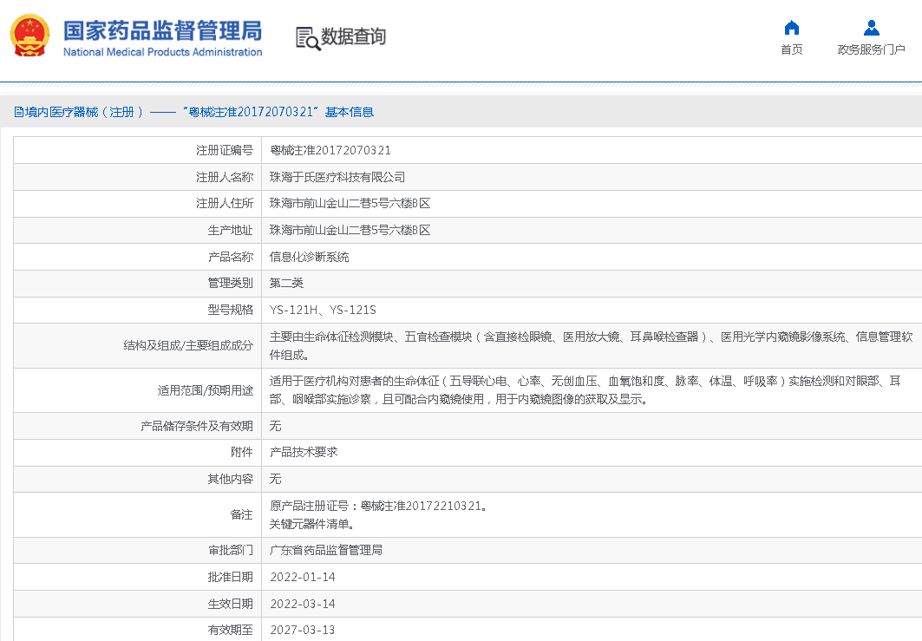Image resolution: width=922 pixels, height=641 pixels.
Task: Click the 管理类别 value 第二类
Action: coord(286,283)
